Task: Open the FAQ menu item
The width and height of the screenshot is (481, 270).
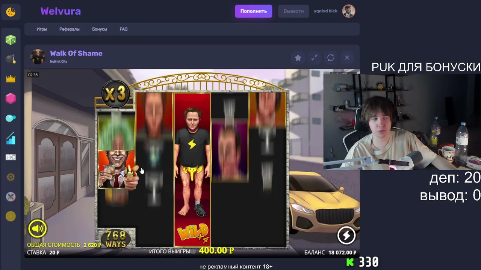Action: (124, 29)
